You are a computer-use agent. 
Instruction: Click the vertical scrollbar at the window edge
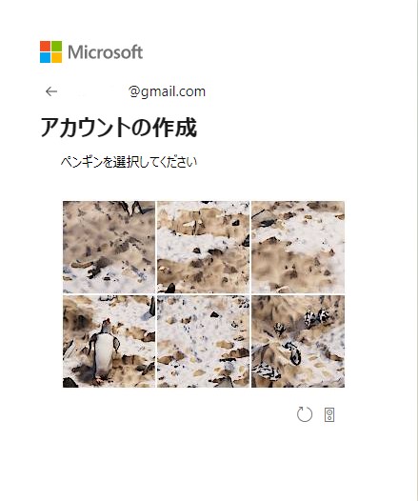[416, 250]
